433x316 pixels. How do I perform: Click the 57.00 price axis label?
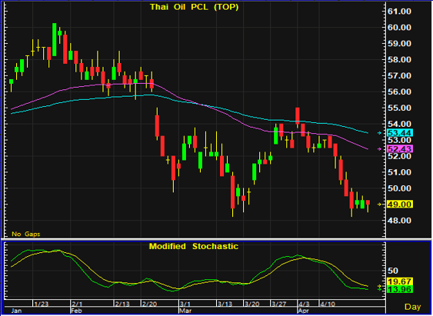tap(399, 75)
